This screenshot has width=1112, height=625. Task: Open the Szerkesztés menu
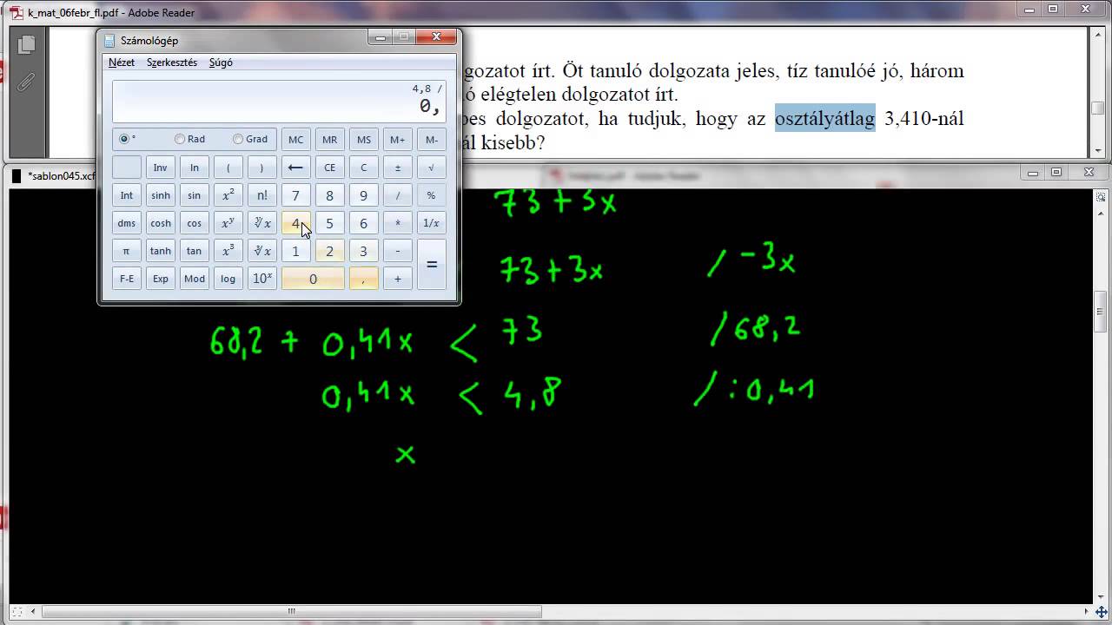point(172,62)
